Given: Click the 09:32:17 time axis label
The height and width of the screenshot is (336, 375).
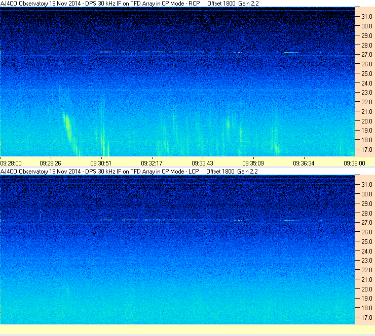Looking at the screenshot, I should point(152,163).
